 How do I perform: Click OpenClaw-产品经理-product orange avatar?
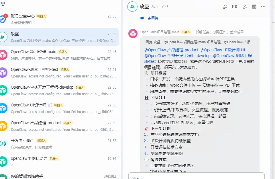click(x=3, y=126)
